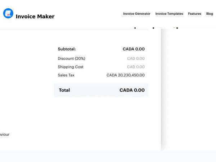Click the Shipping Cost label
Image resolution: width=216 pixels, height=162 pixels.
tap(71, 67)
